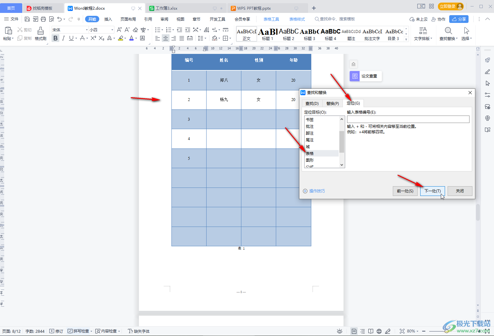Open the 操作技巧 tips link
494x336 pixels.
(x=317, y=191)
